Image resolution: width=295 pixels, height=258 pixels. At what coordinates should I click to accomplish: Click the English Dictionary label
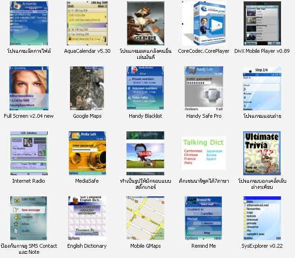pyautogui.click(x=87, y=246)
